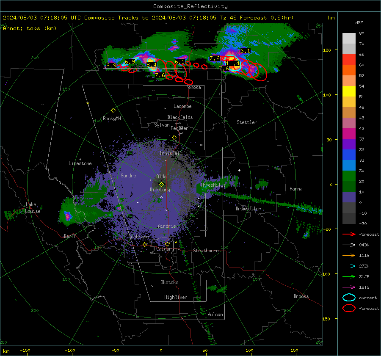Screen dimensions: 381x356
Task: Click the yellow radar-center diamond between Olds and Didsbury
Action: [x=161, y=184]
